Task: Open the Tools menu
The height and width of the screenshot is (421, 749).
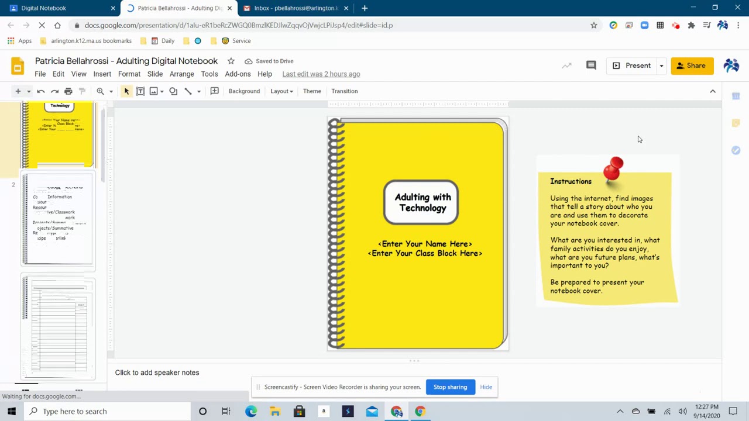Action: pos(209,74)
